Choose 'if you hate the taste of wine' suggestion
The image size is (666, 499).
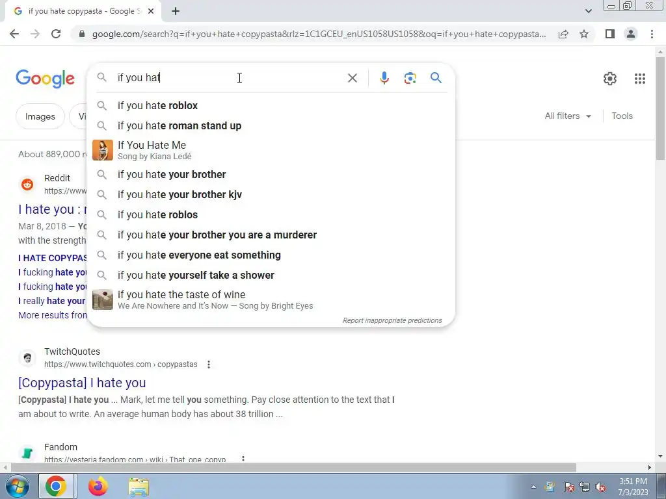coord(271,300)
